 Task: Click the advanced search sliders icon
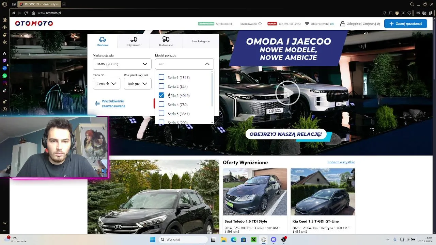tap(97, 103)
